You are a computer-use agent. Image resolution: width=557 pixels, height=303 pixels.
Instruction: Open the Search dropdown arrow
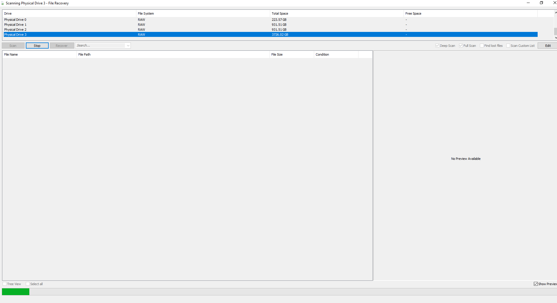(128, 46)
